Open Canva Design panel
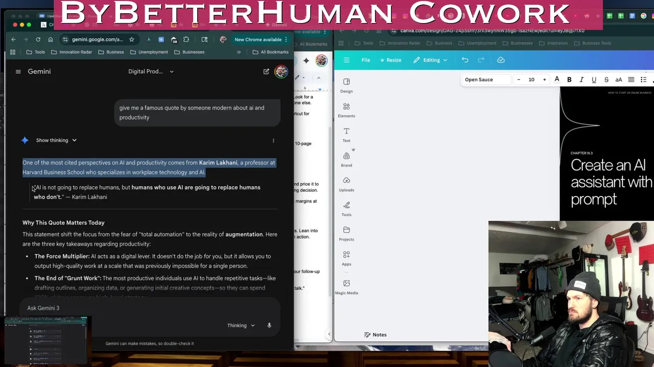Viewport: 654px width, 367px height. click(x=346, y=86)
